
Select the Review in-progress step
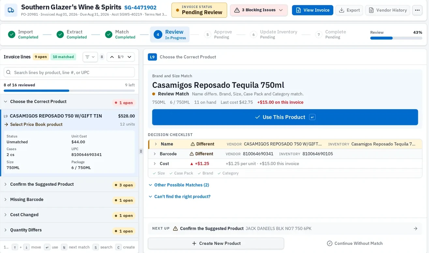[170, 34]
